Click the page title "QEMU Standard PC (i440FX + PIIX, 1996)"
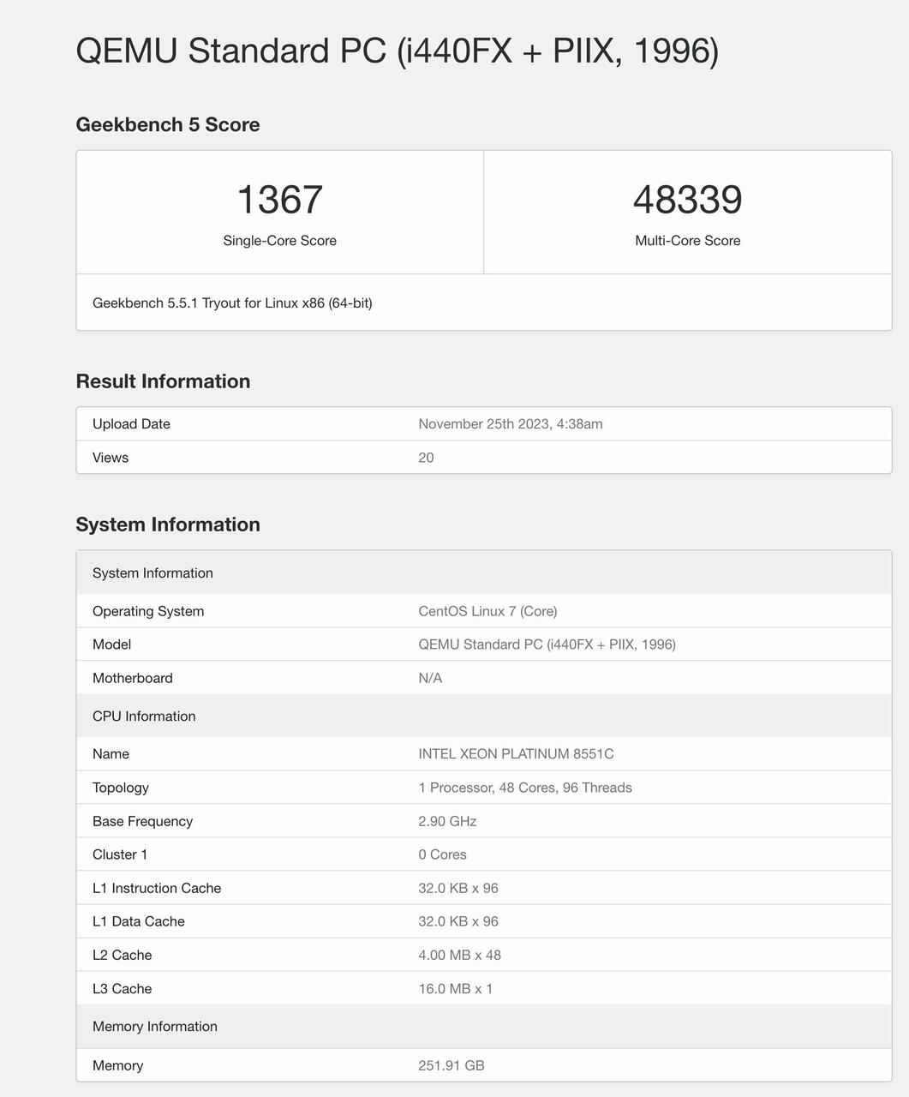909x1097 pixels. [x=398, y=51]
